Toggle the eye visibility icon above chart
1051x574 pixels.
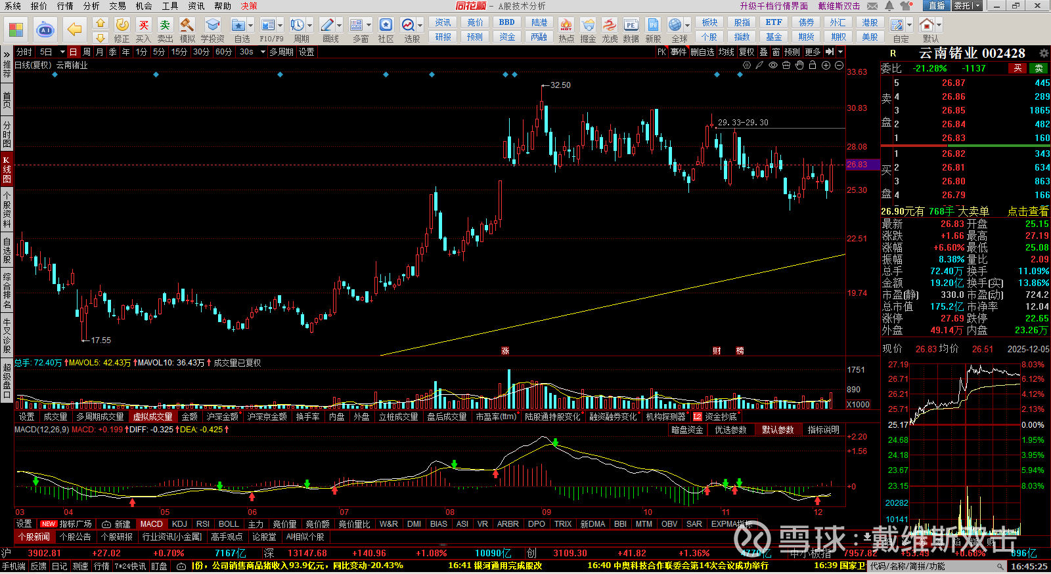point(773,65)
